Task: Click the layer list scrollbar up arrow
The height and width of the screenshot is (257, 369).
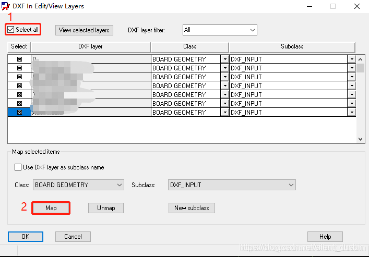Action: (360, 59)
